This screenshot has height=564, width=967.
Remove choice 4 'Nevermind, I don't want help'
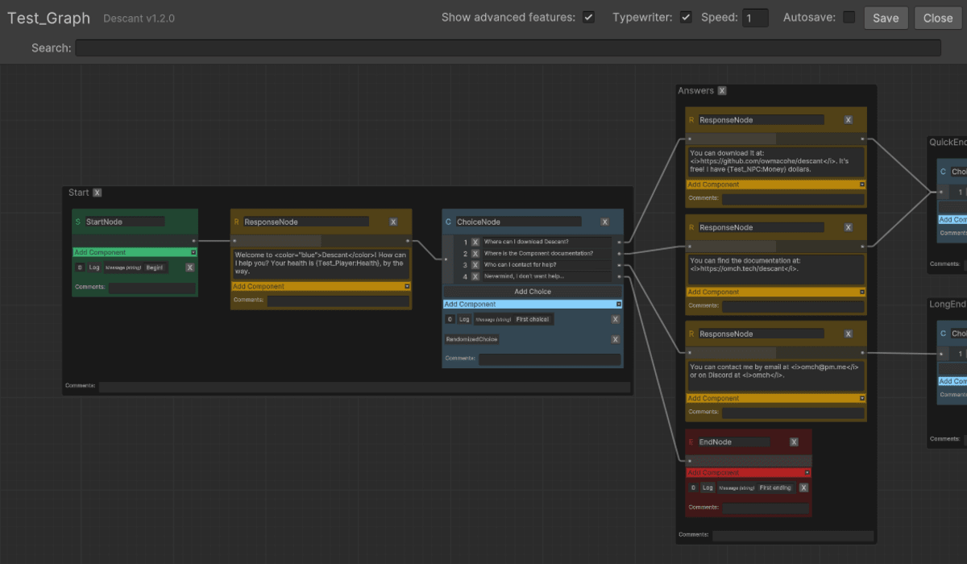point(475,276)
